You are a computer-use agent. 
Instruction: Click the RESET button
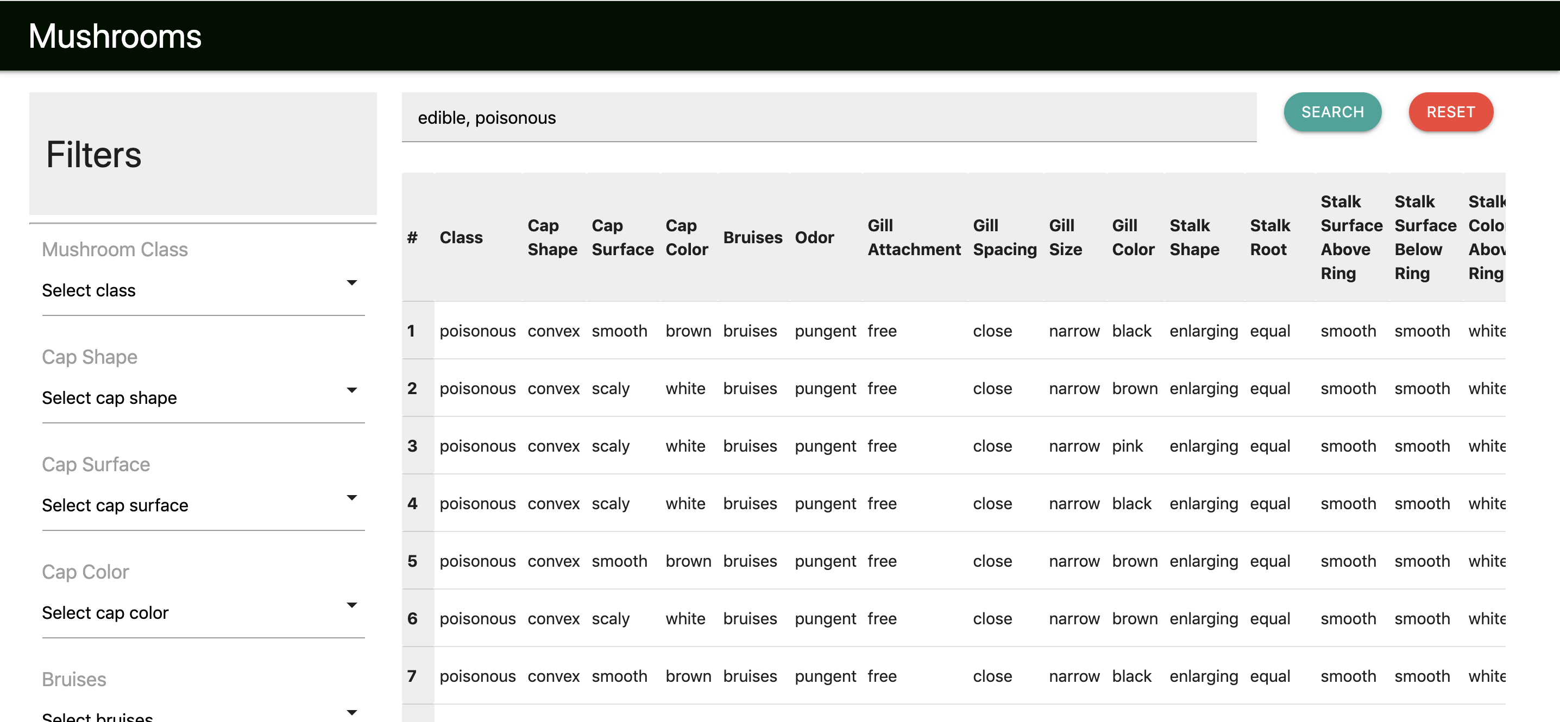click(x=1451, y=112)
